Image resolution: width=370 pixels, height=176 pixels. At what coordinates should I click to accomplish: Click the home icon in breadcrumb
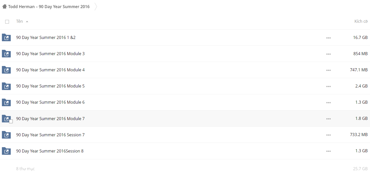coord(4,7)
